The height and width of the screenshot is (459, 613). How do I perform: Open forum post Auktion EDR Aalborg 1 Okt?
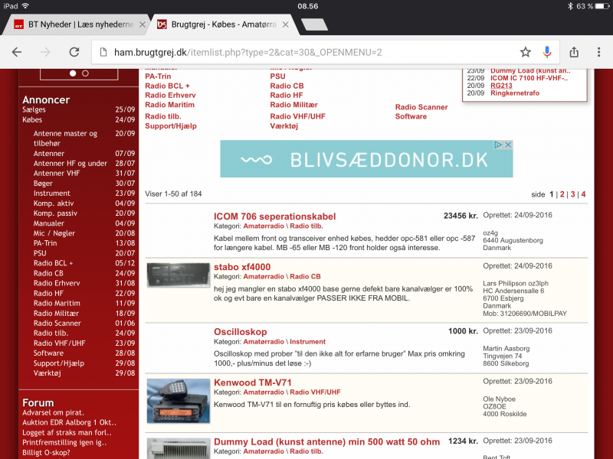69,422
